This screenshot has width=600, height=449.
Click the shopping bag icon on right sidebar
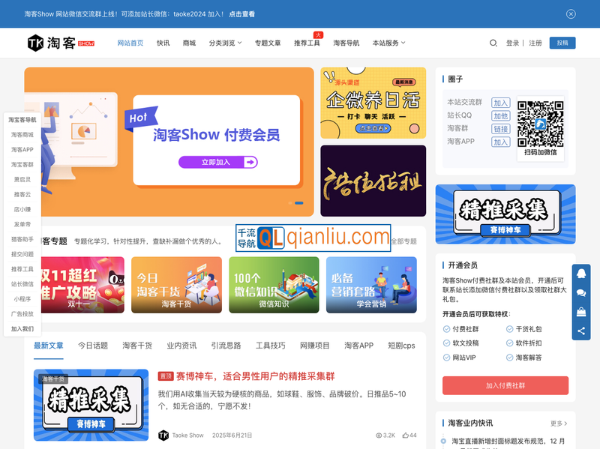581,311
